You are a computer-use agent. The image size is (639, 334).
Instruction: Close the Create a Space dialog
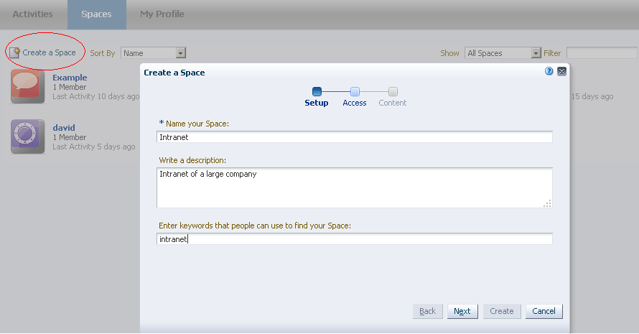[561, 72]
